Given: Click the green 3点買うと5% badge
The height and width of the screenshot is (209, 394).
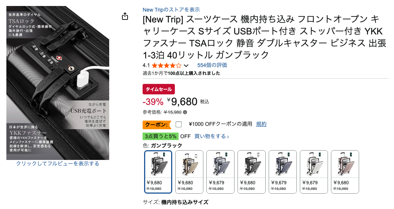Looking at the screenshot, I should coord(160,136).
